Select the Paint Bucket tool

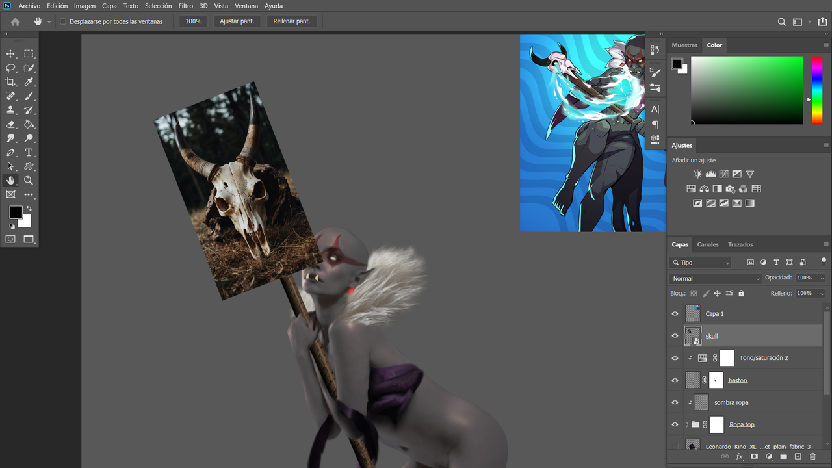tap(29, 124)
